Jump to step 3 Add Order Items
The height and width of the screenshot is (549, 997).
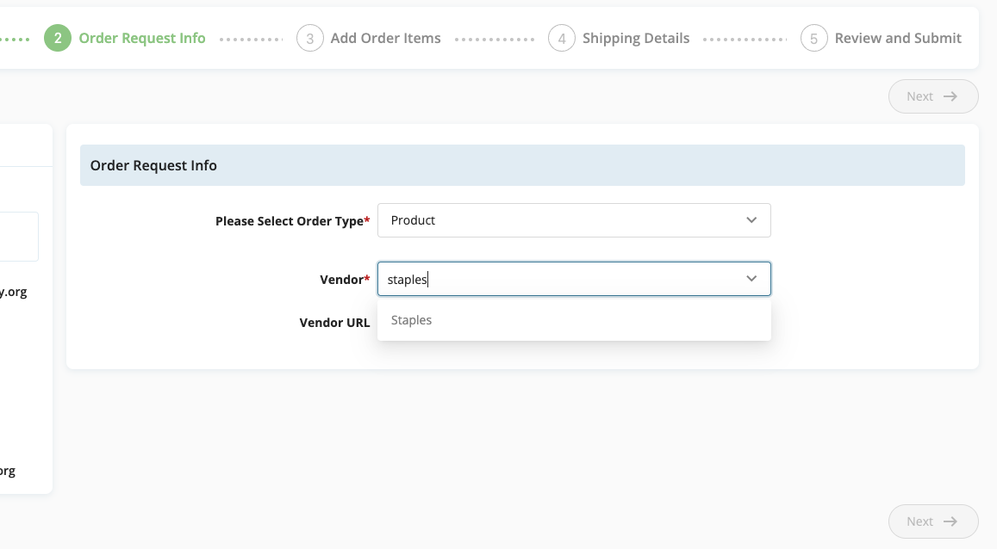[x=369, y=38]
